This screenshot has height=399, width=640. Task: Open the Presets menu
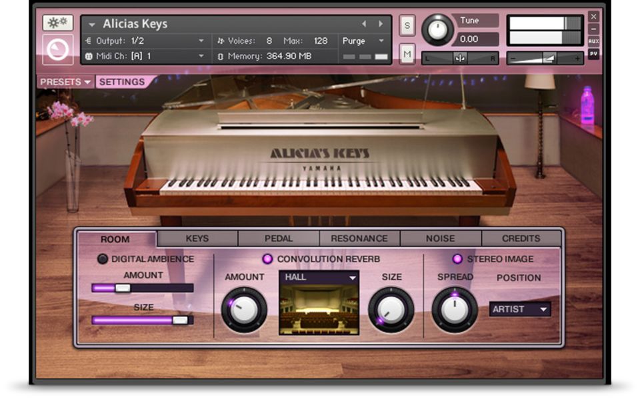coord(65,82)
